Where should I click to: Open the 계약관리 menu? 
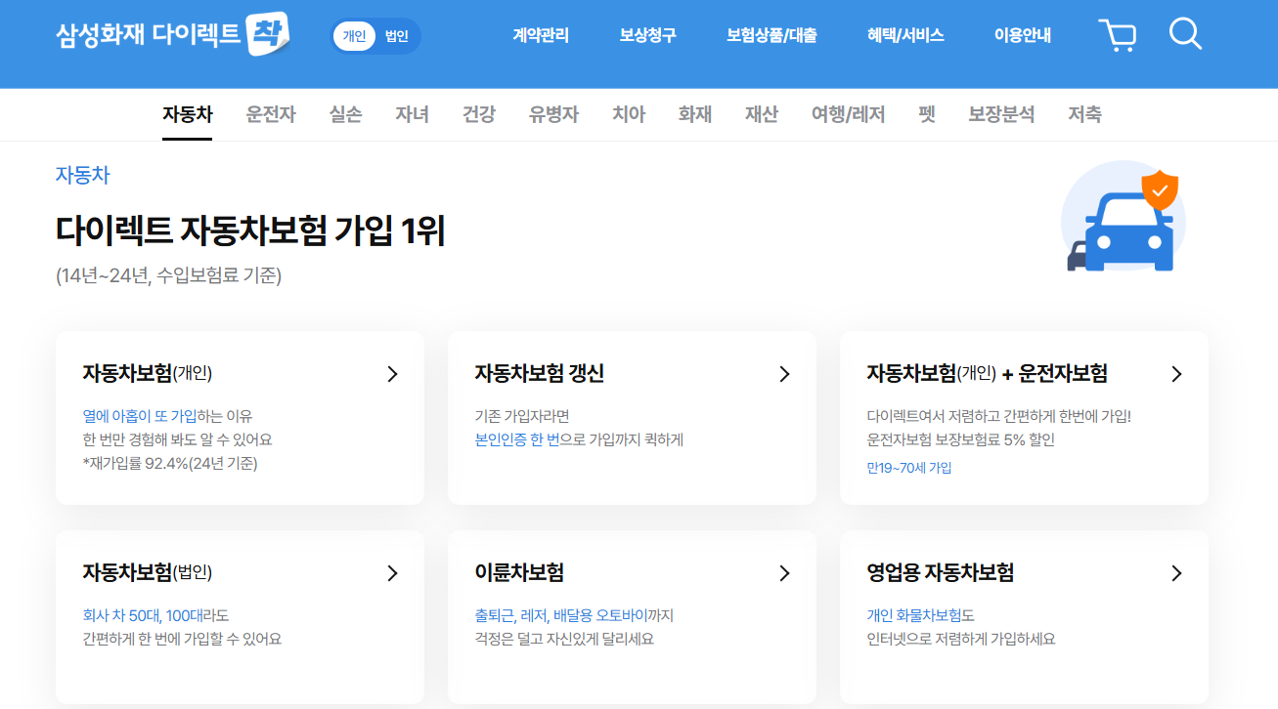pyautogui.click(x=541, y=35)
